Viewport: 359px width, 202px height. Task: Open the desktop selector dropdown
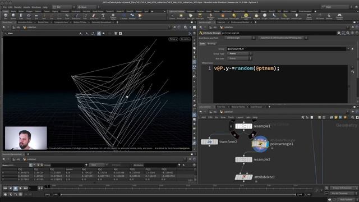[x=64, y=7]
